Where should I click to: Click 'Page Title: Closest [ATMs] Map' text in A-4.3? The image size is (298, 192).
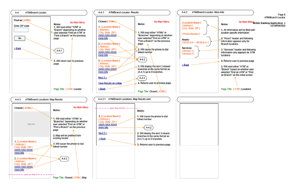[70, 178]
